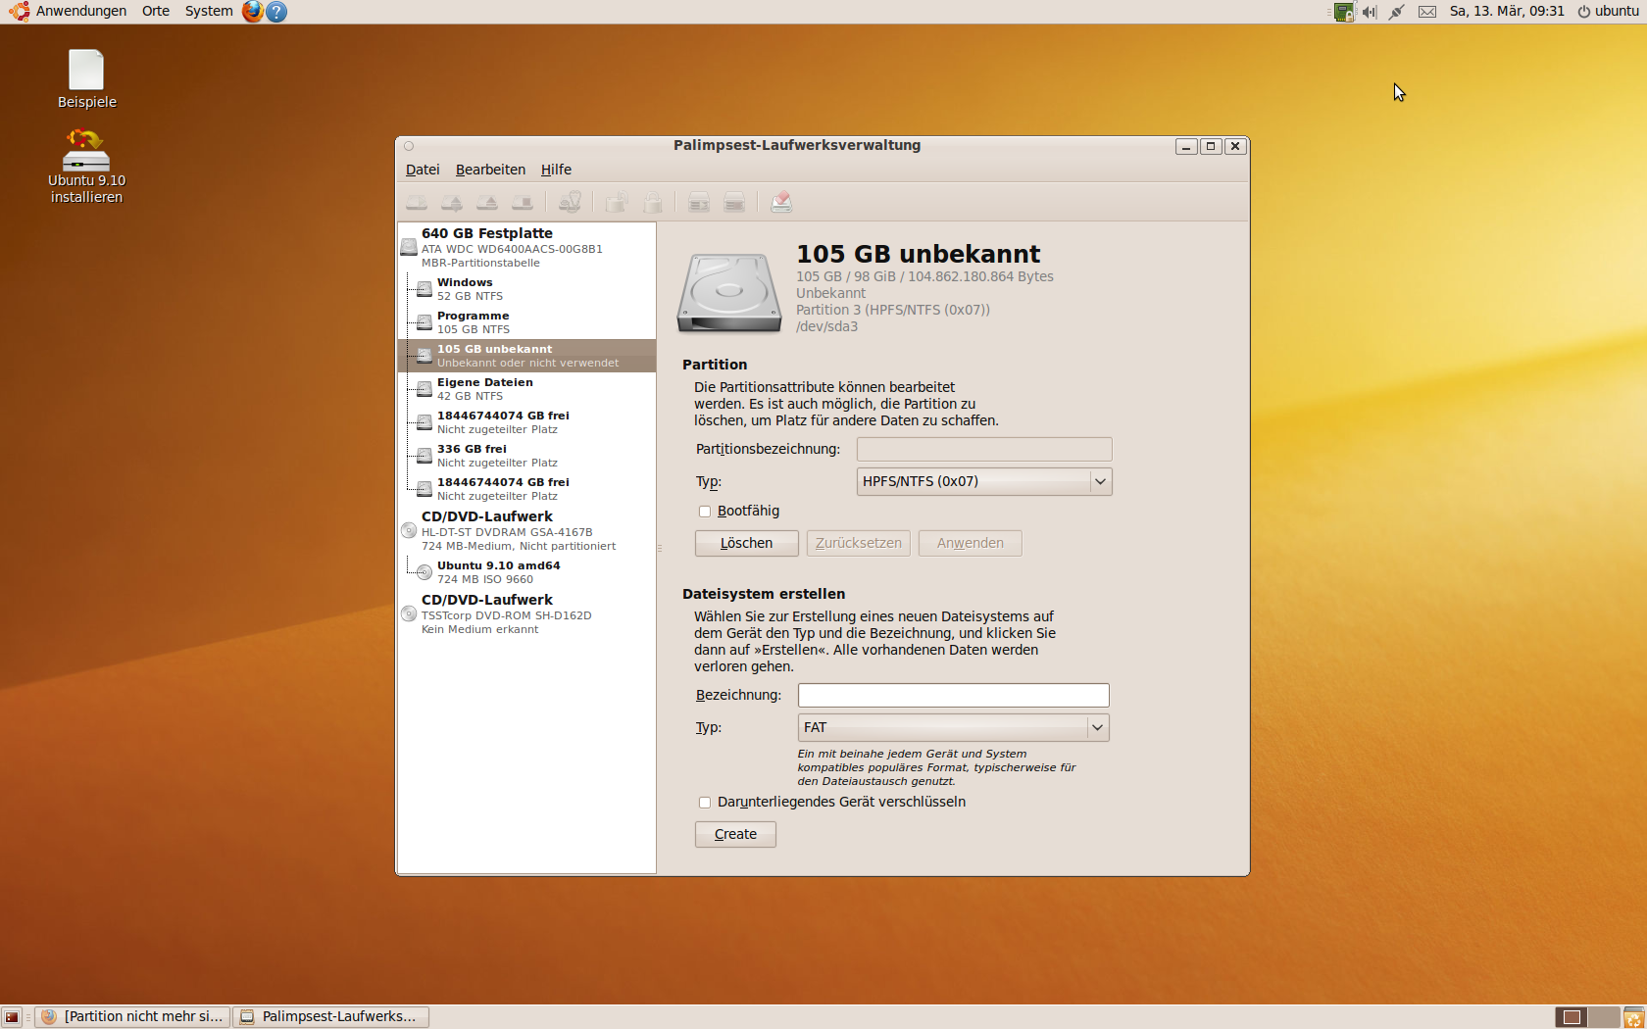Click the Anwenden button
Image resolution: width=1647 pixels, height=1029 pixels.
[x=971, y=544]
